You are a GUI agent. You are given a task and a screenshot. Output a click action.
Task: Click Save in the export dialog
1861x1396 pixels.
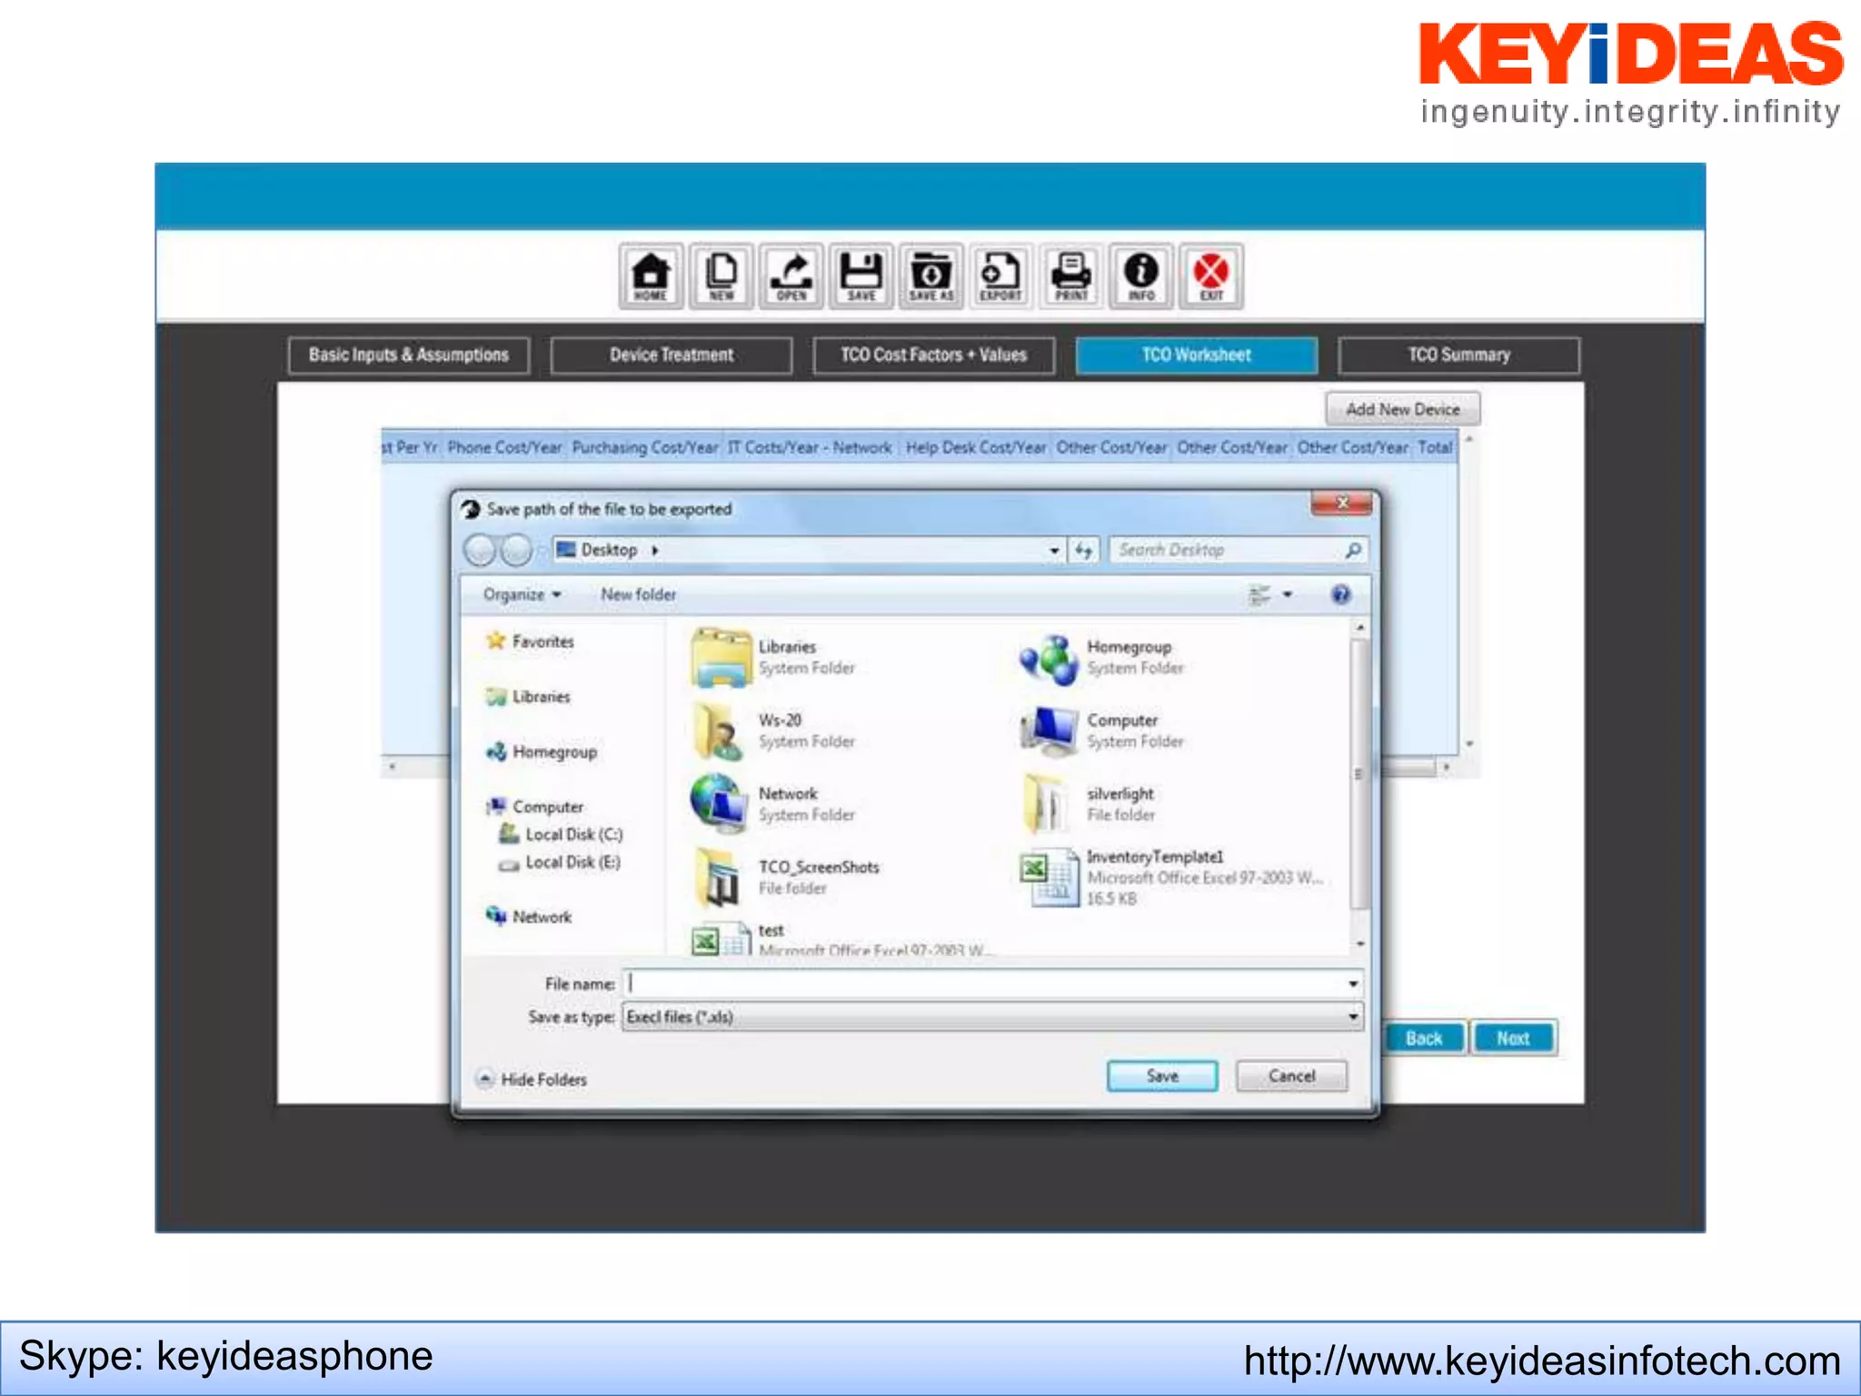point(1162,1076)
